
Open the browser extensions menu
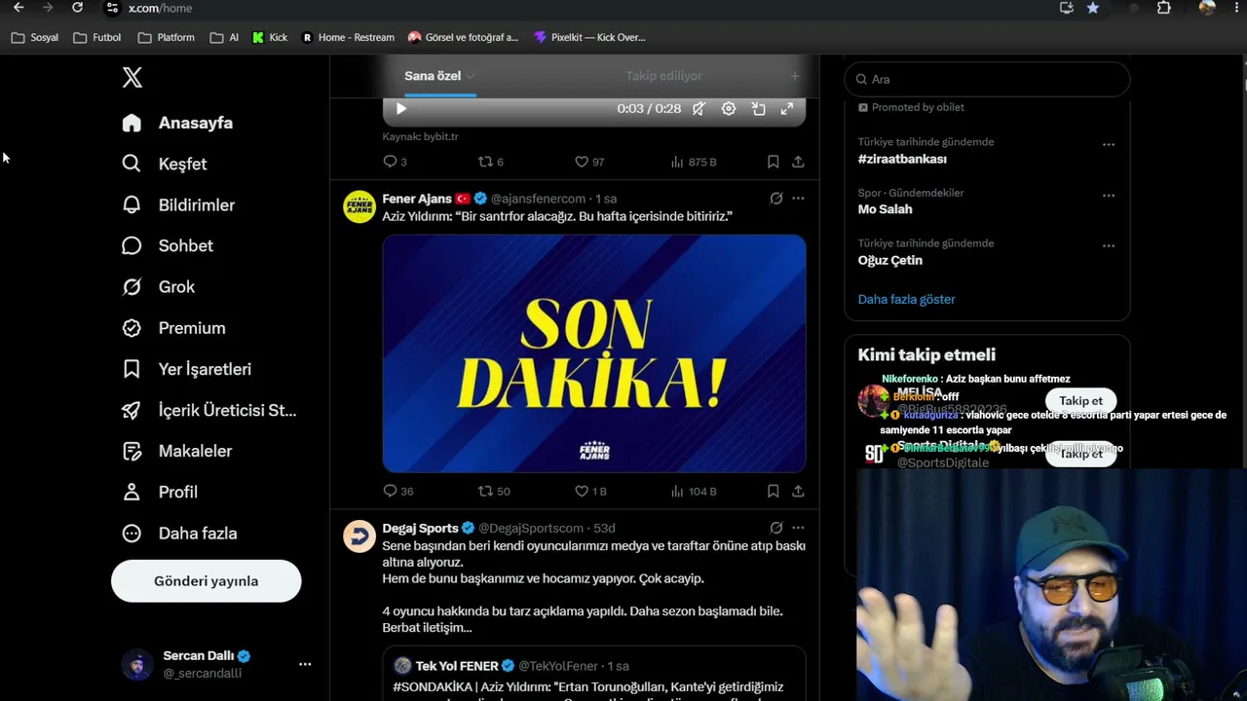[1163, 8]
